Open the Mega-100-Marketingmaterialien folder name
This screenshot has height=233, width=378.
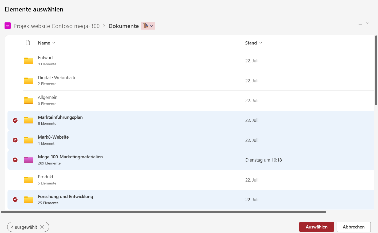(70, 157)
